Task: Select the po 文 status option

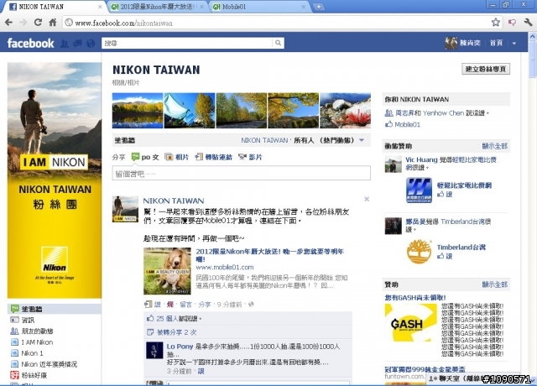Action: (145, 157)
